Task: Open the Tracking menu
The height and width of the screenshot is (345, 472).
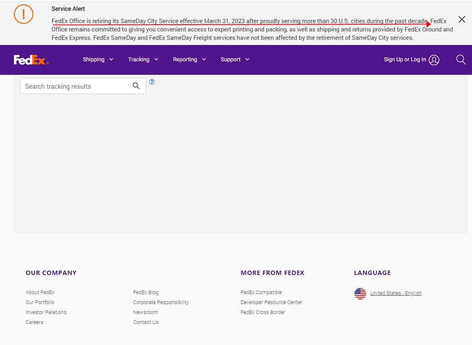Action: tap(143, 60)
